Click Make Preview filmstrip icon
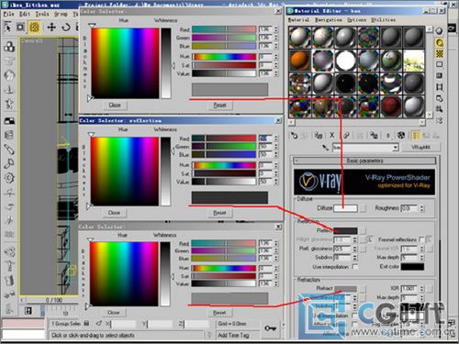Screen dimensions: 459x344 439,87
